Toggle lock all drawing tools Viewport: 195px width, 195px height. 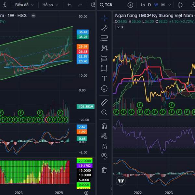click(104, 146)
